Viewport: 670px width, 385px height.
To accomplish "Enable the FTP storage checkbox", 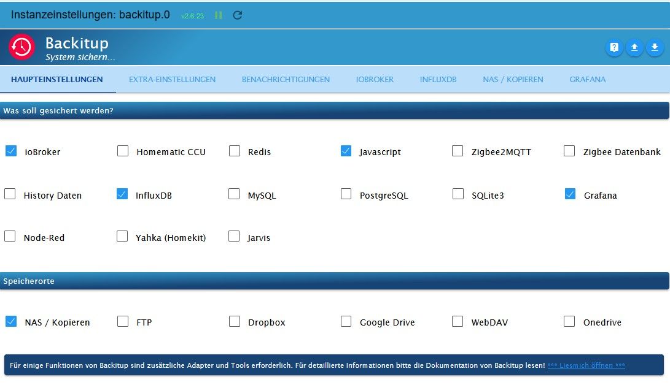I will [123, 321].
